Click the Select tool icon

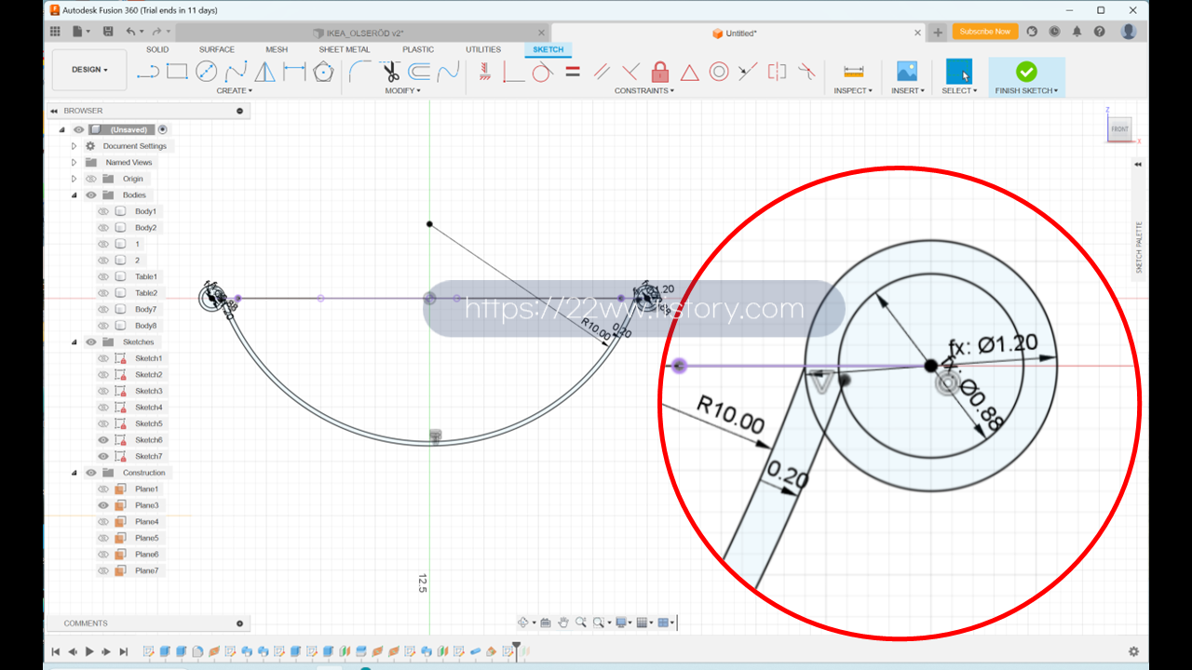pos(958,72)
